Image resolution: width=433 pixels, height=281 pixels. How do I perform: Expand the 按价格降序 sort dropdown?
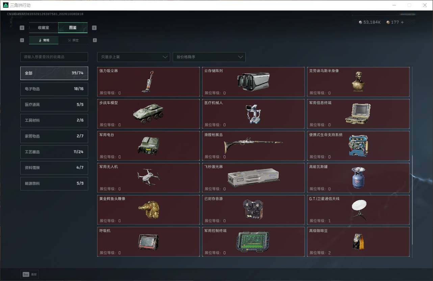(x=209, y=57)
